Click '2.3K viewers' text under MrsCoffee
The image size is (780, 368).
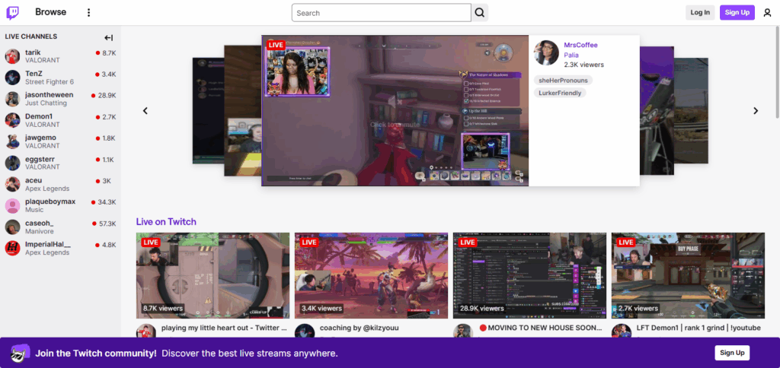click(x=584, y=65)
